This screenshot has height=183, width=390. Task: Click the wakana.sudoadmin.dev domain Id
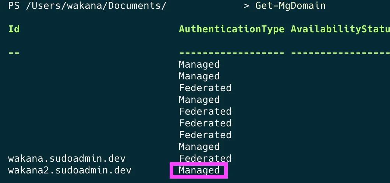(x=67, y=158)
